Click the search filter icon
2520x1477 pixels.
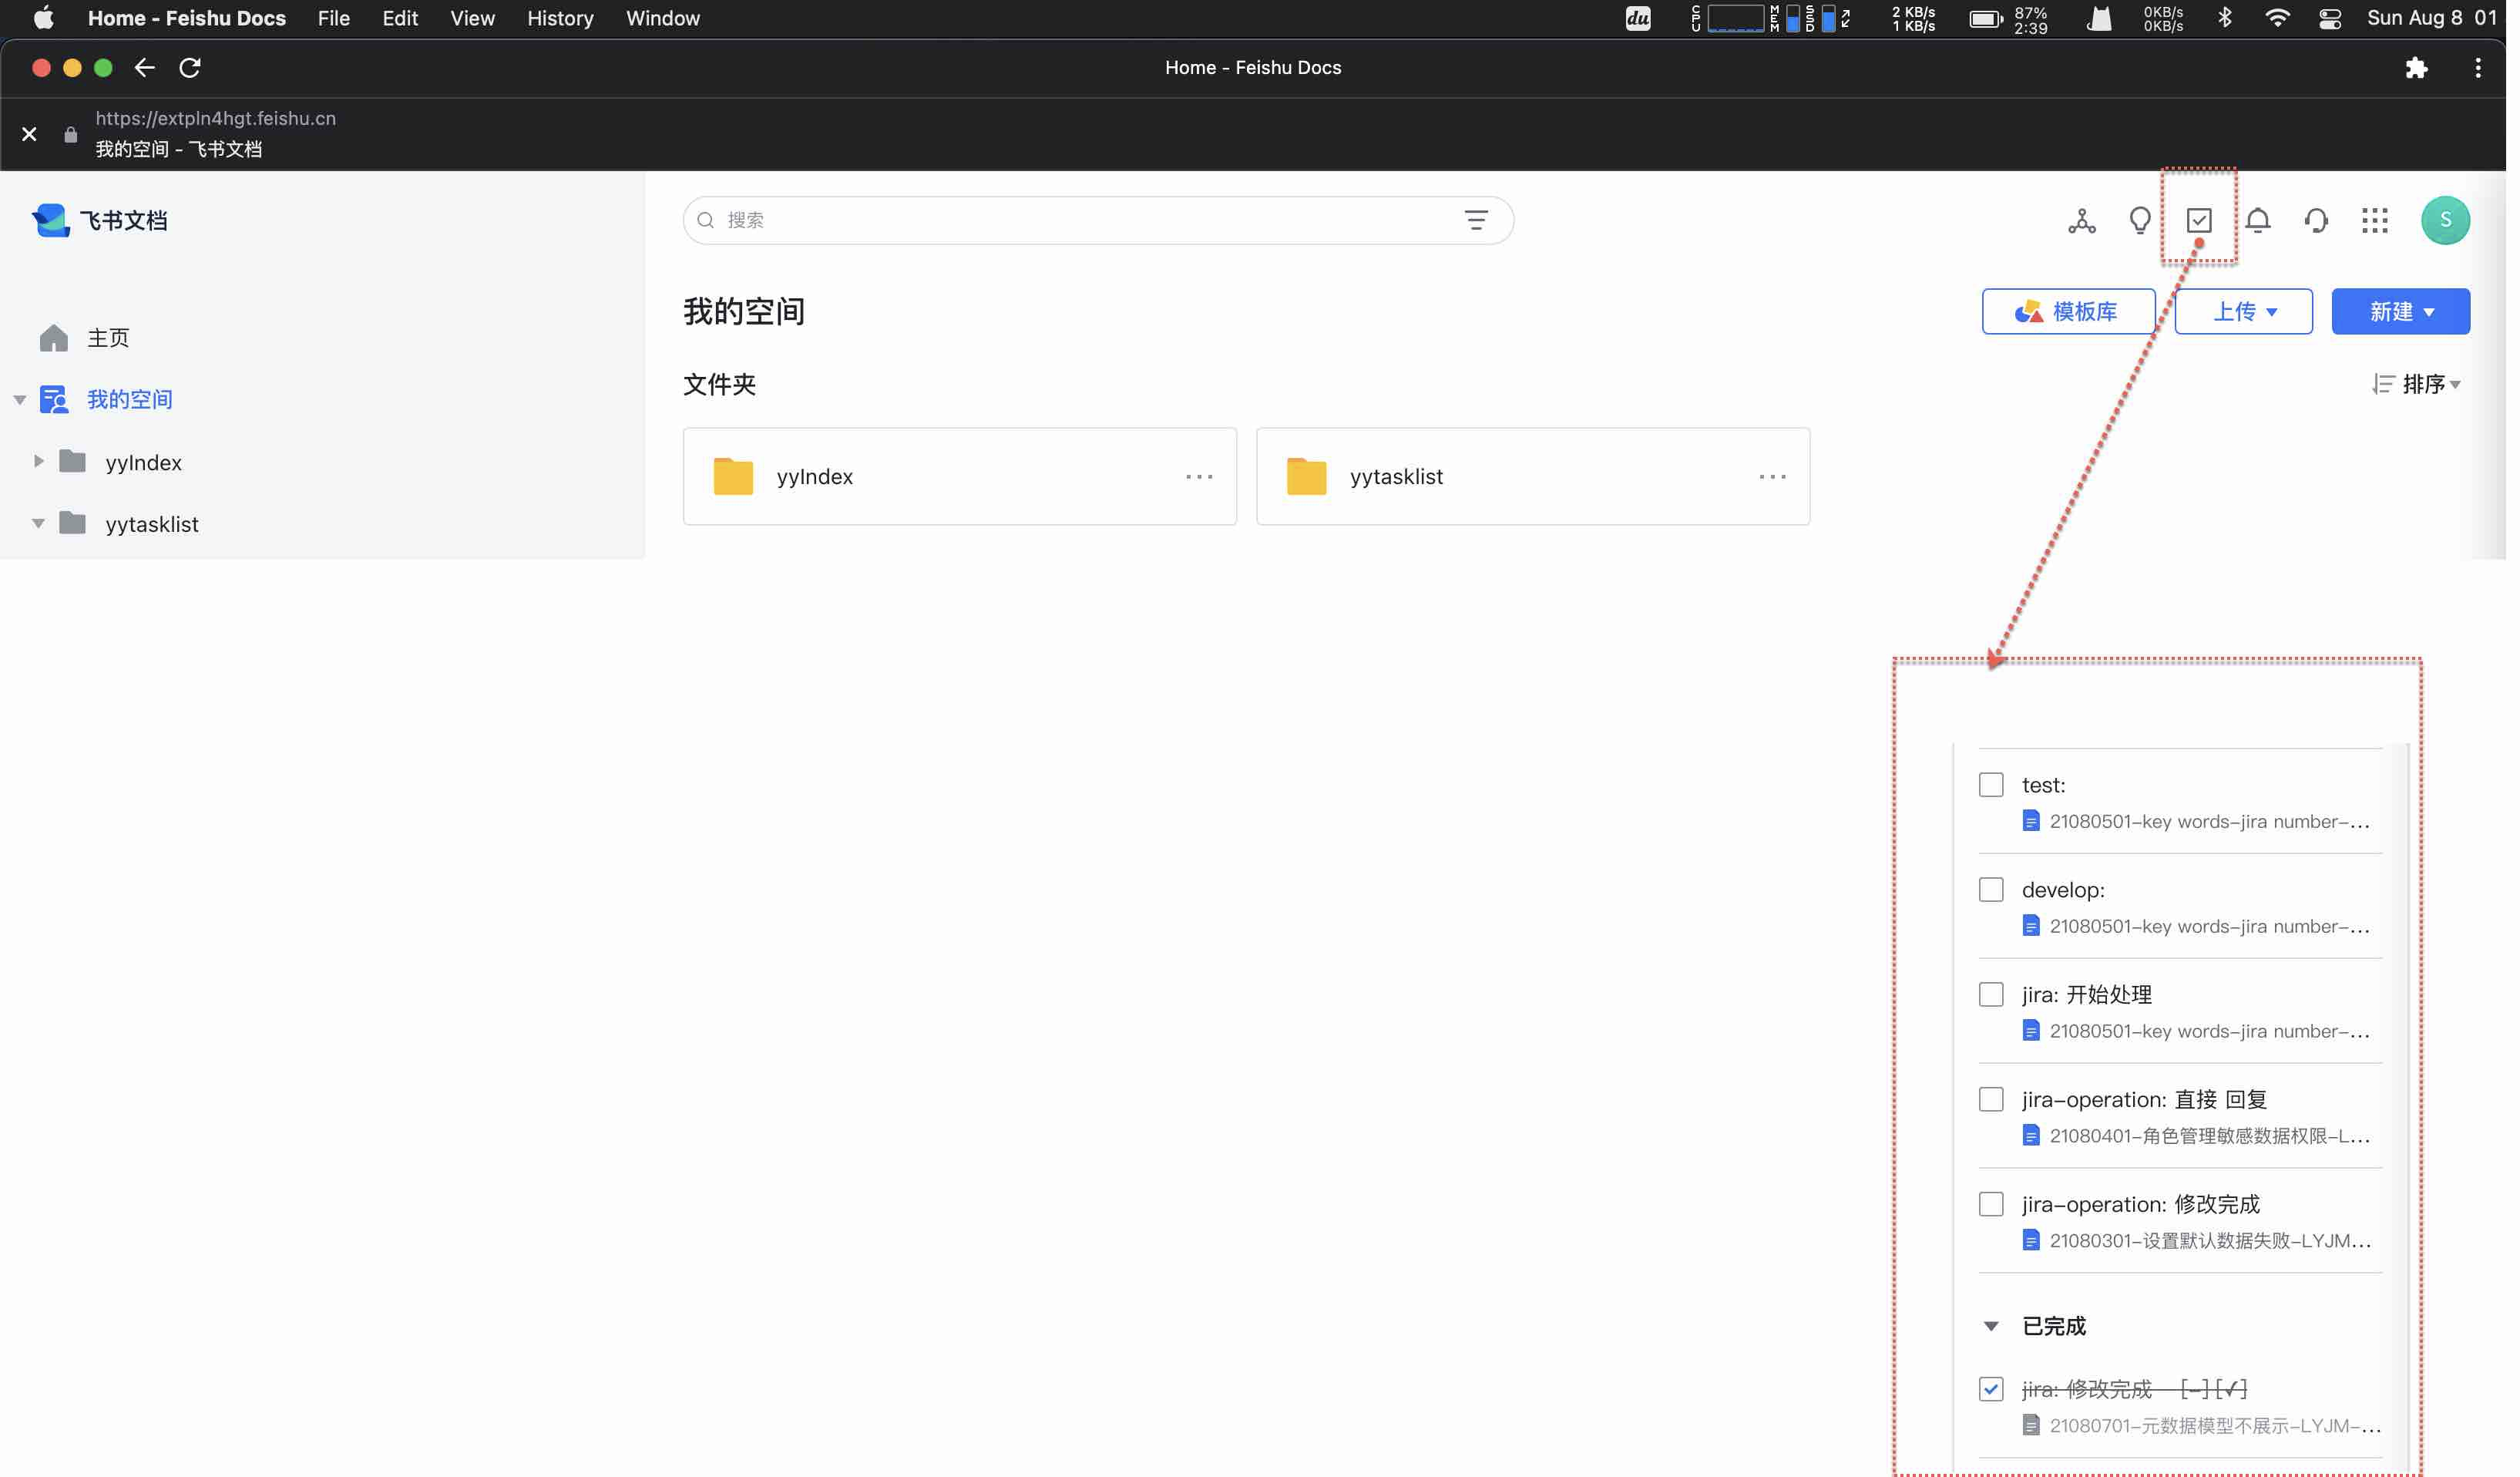1476,220
